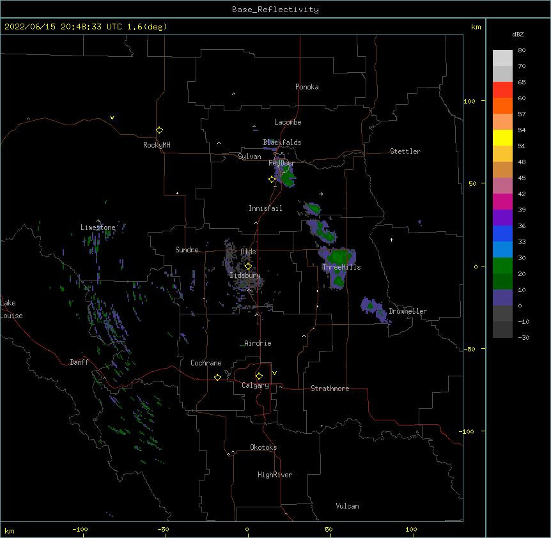Image resolution: width=551 pixels, height=538 pixels.
Task: Click the Lacombe city label
Action: [x=288, y=122]
